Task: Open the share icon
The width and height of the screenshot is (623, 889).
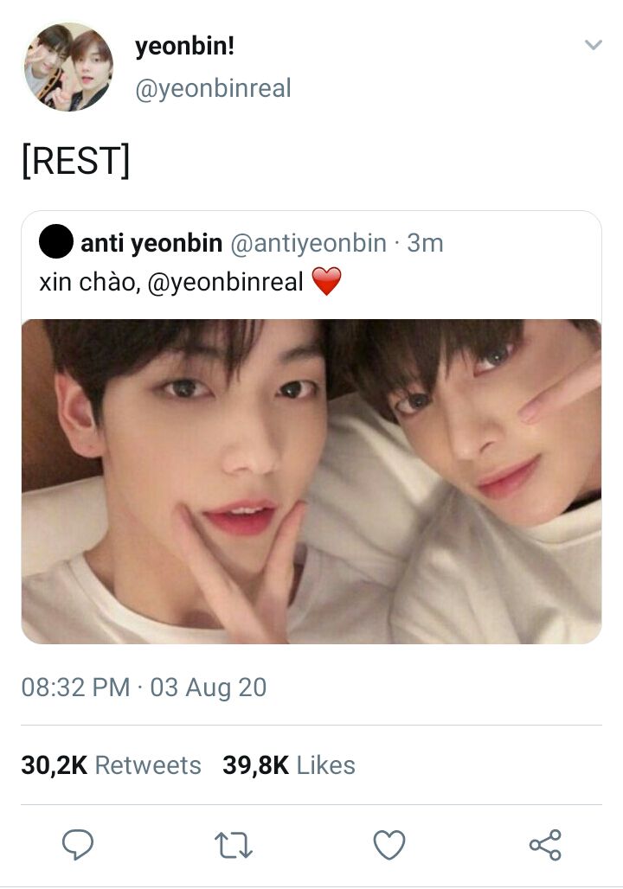Action: 545,845
